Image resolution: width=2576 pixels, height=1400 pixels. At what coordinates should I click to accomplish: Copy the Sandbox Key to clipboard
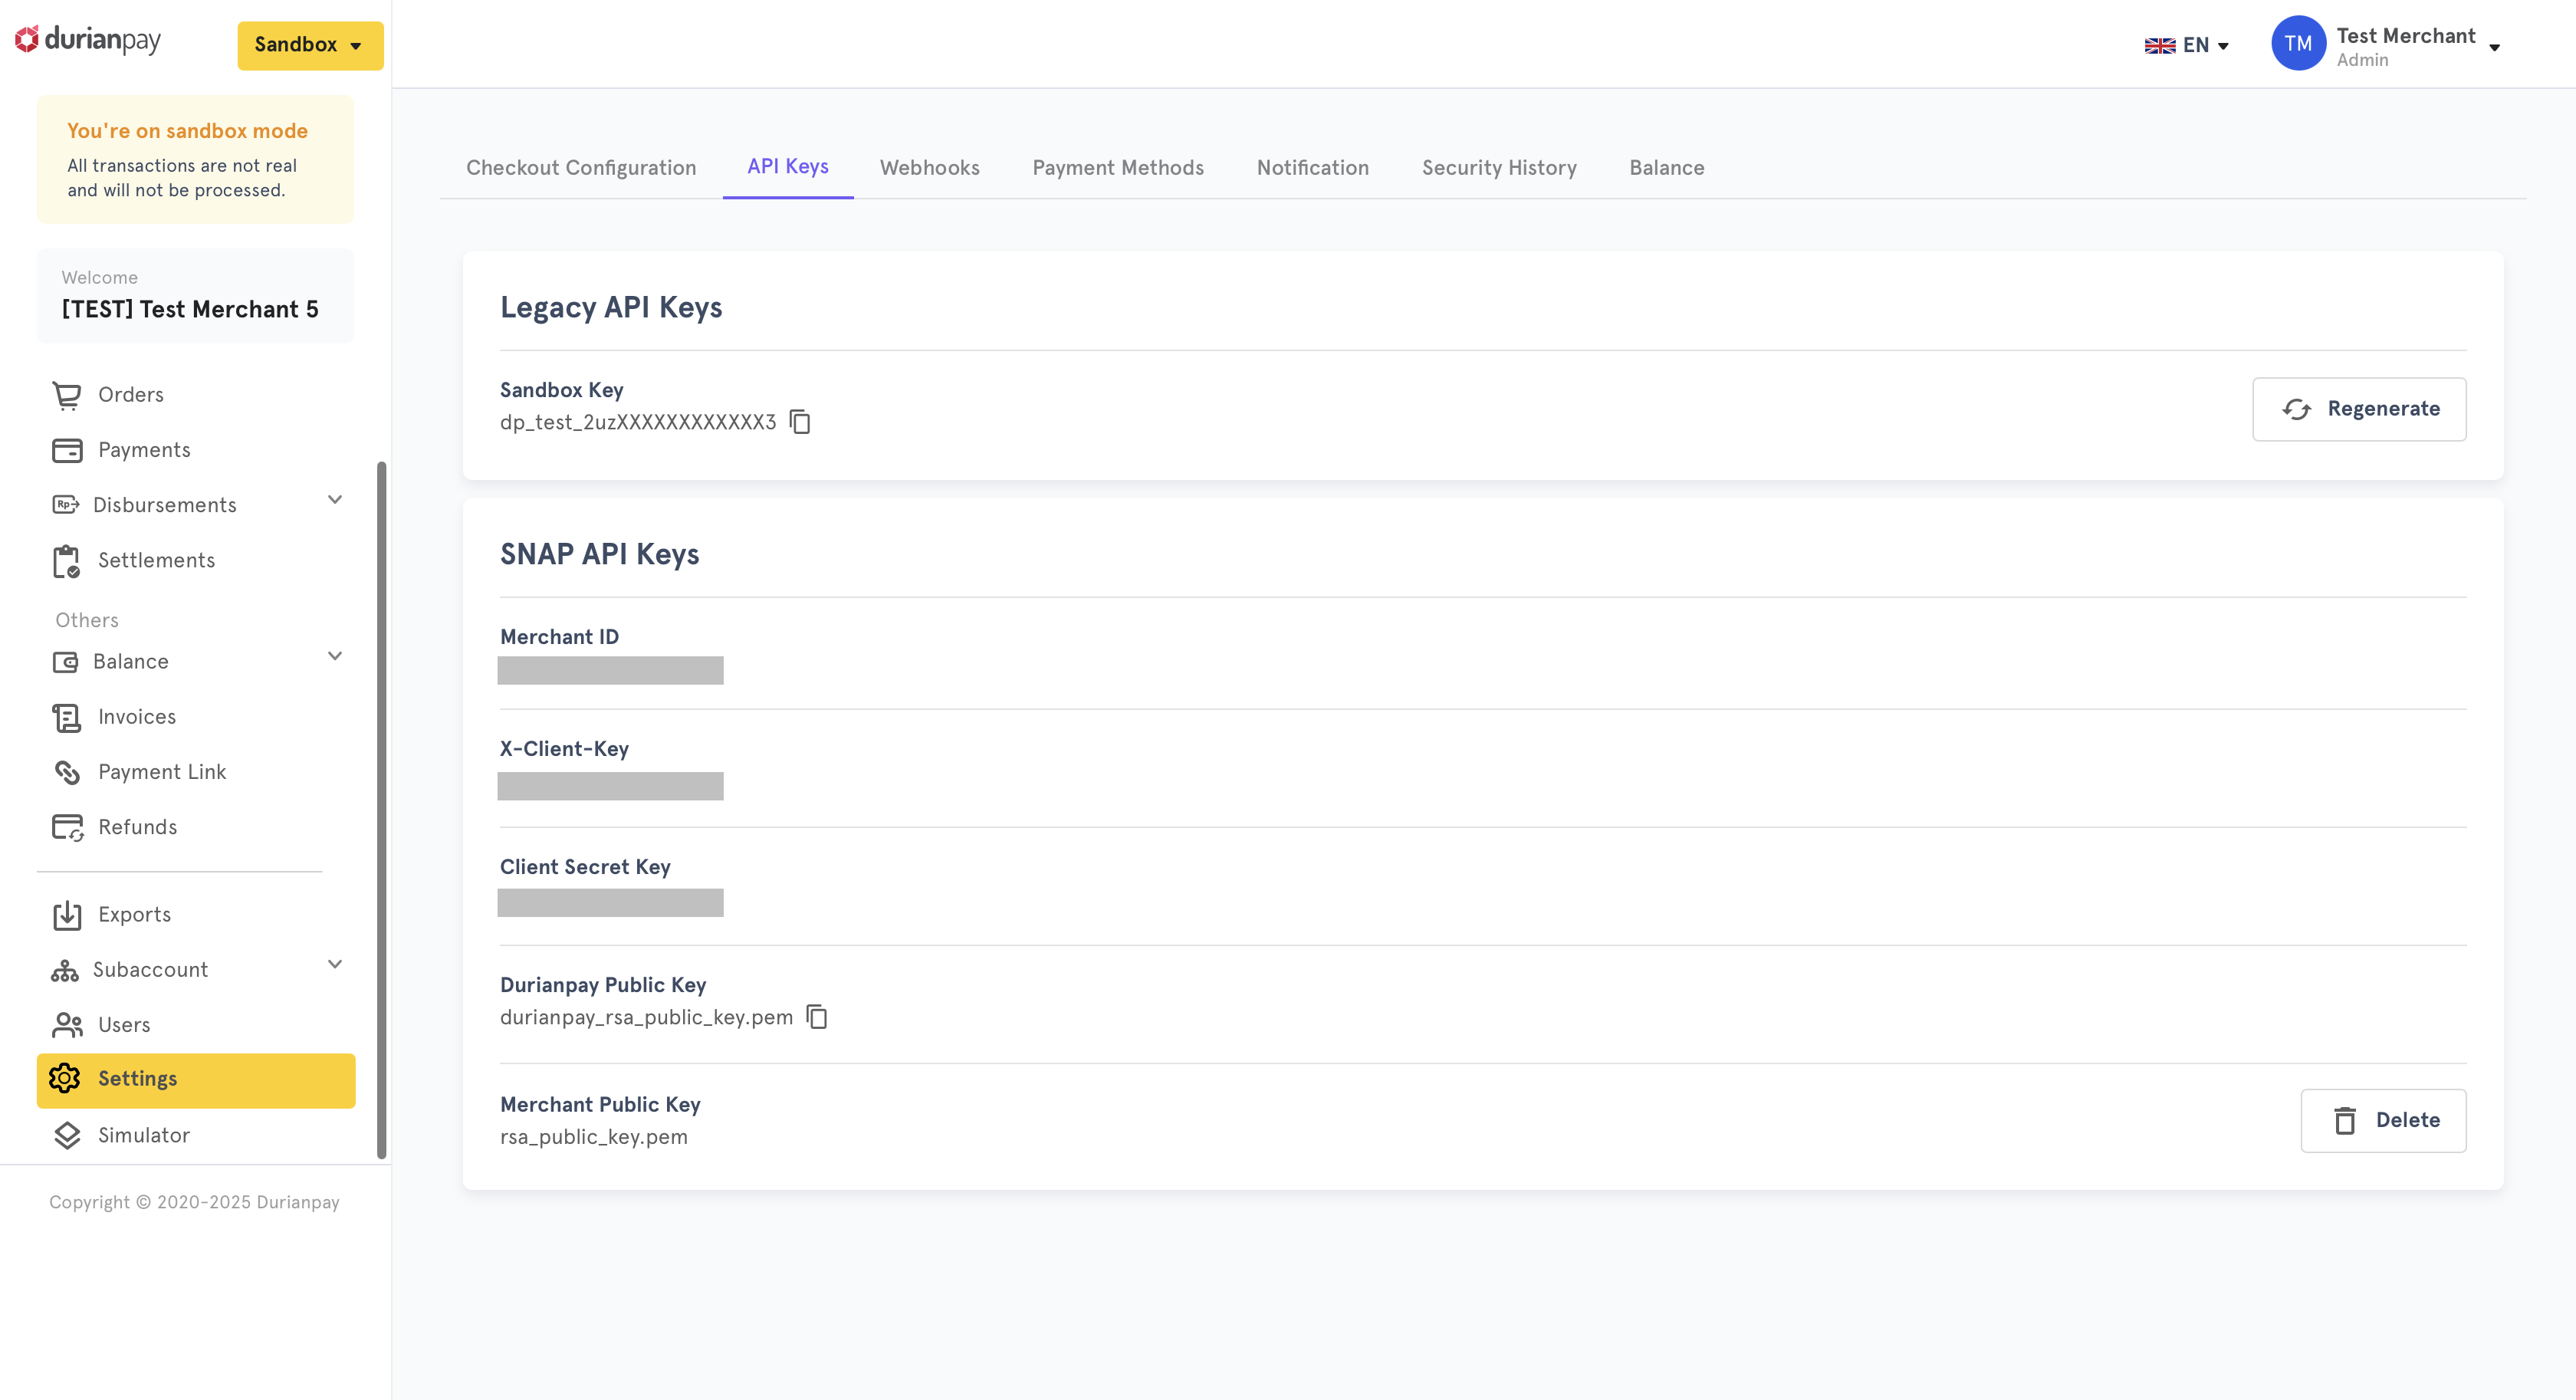pos(800,422)
